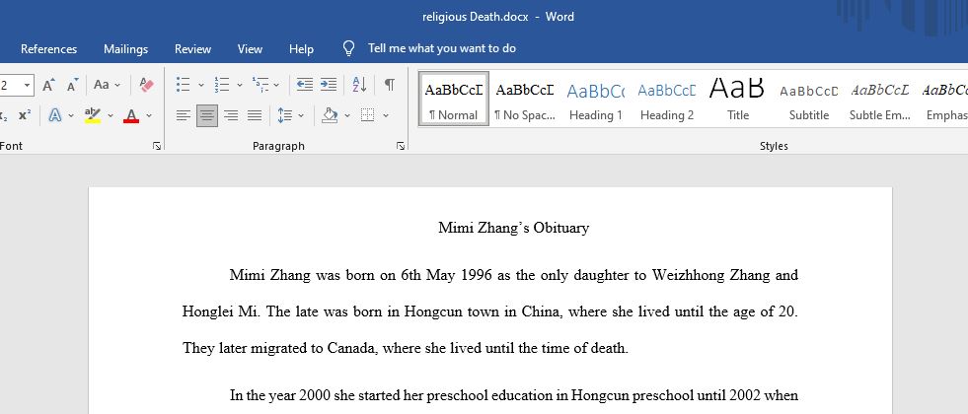
Task: Click the lightbulb Tell Me icon
Action: (x=348, y=48)
